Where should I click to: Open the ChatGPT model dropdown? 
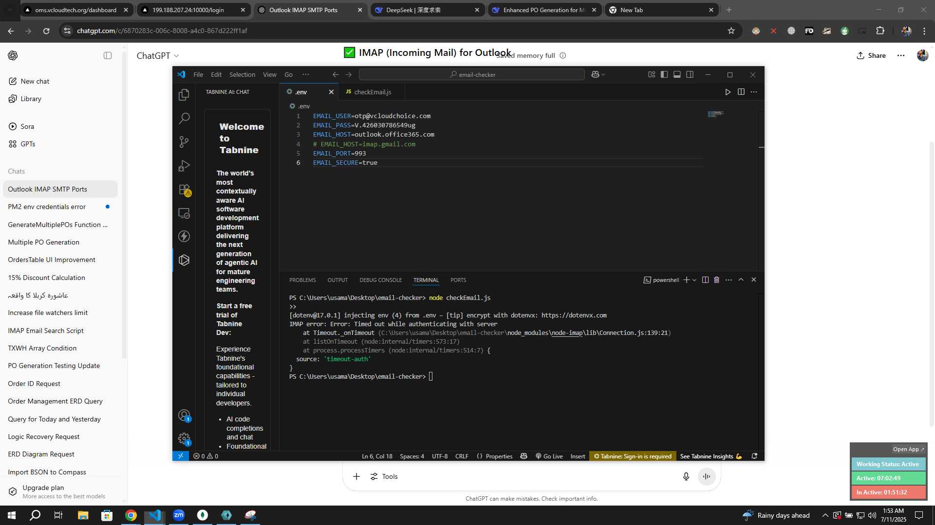(158, 56)
